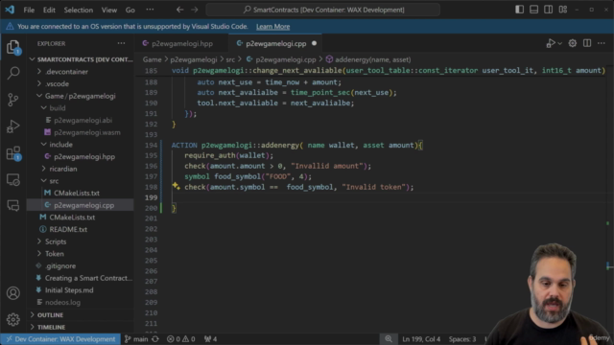This screenshot has height=345, width=614.
Task: Go back with the navigation arrow
Action: [x=179, y=10]
